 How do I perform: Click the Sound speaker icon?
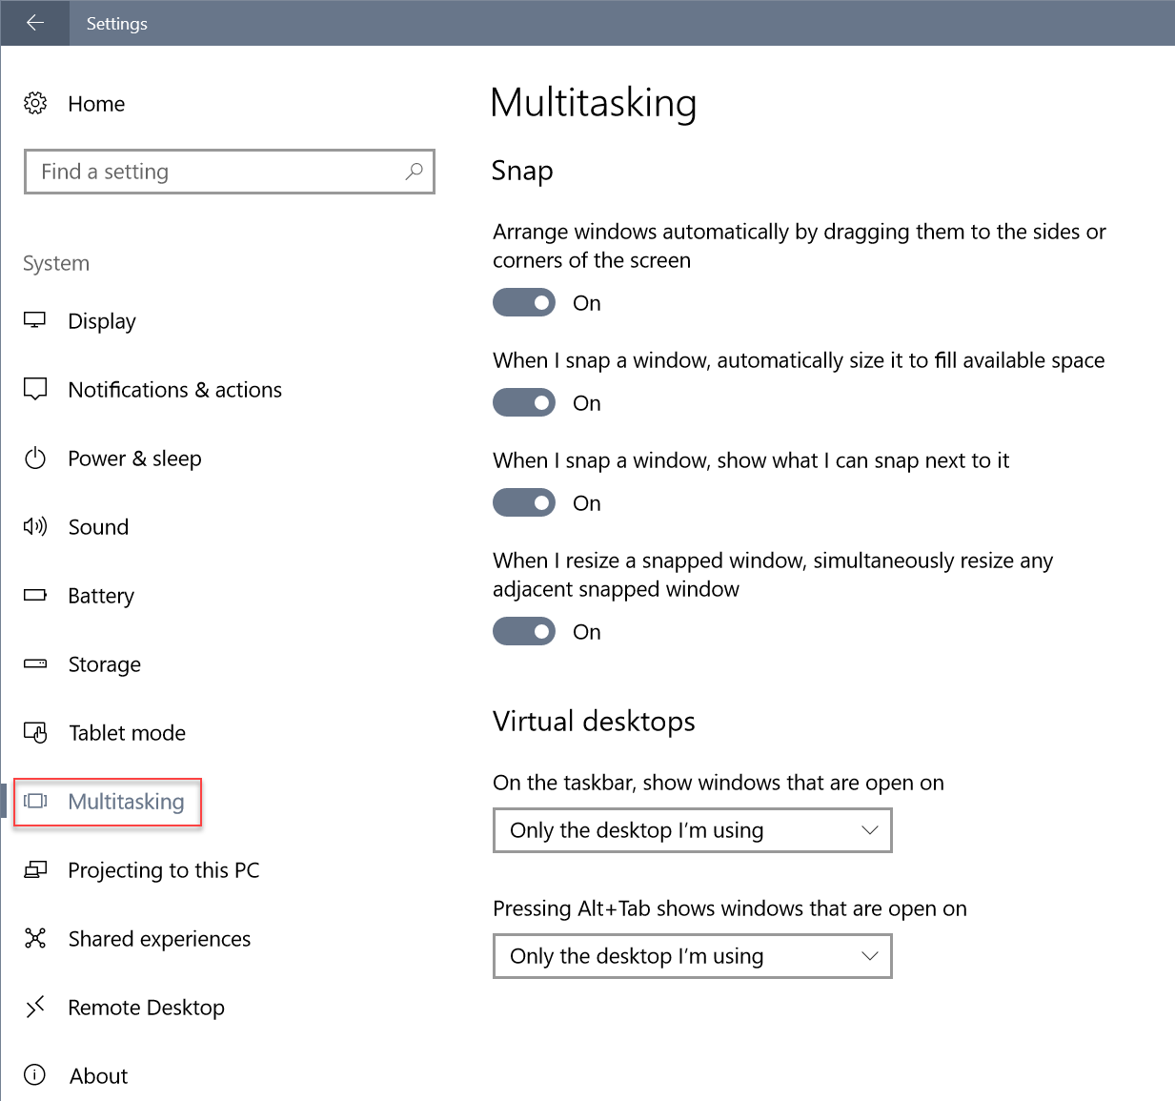[x=35, y=526]
